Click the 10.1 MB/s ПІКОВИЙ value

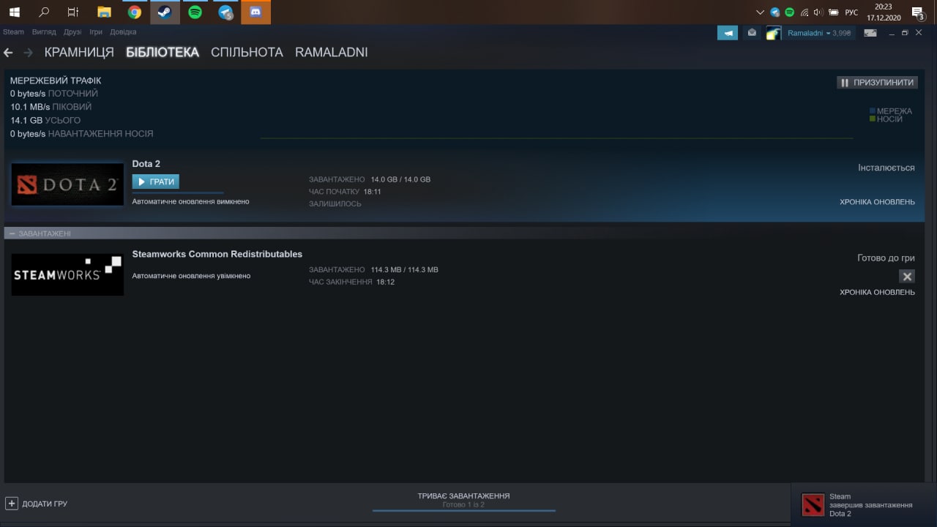(x=51, y=107)
